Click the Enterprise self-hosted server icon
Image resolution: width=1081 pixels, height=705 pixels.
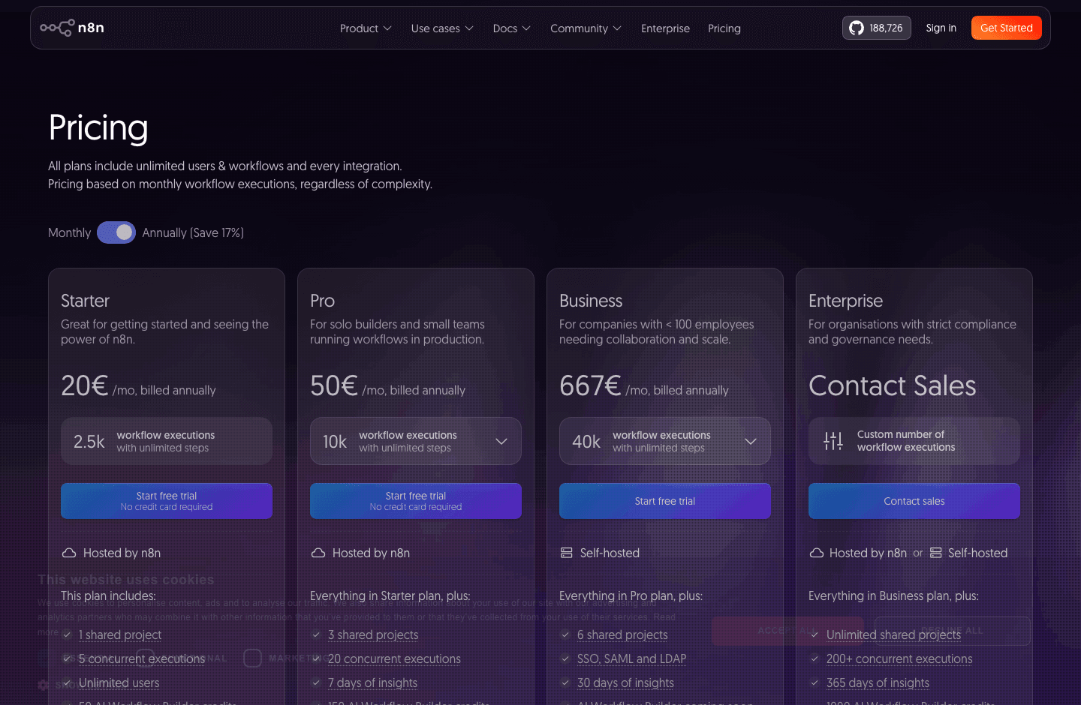point(936,553)
